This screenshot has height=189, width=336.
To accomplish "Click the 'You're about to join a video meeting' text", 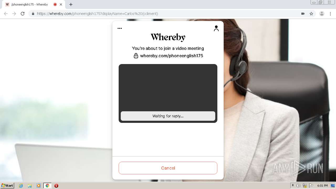I will [168, 48].
